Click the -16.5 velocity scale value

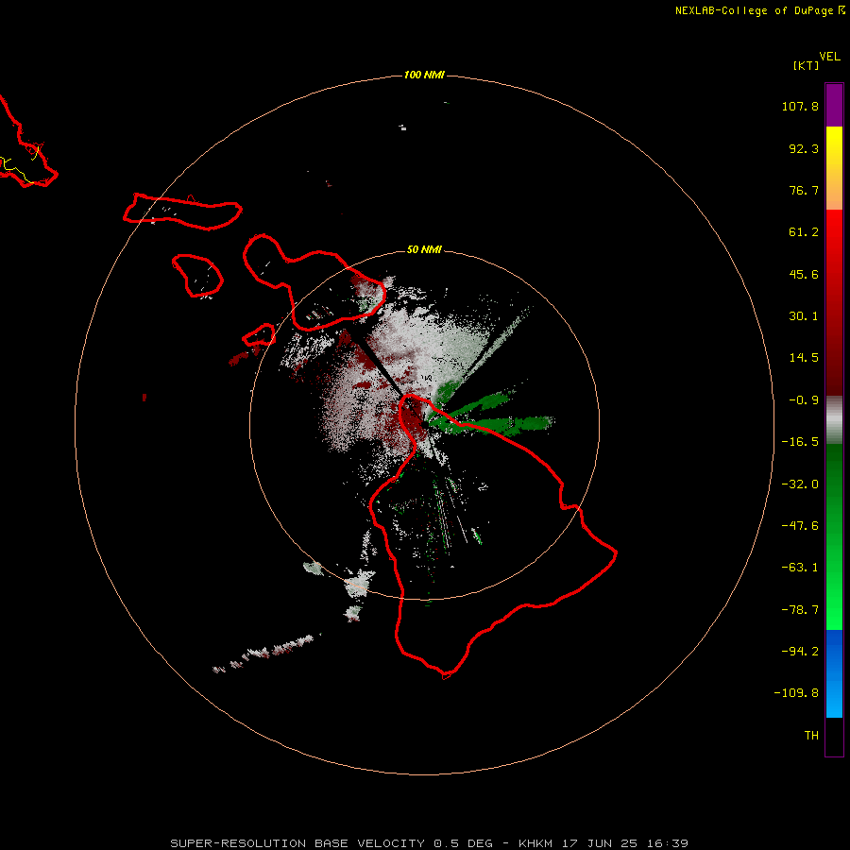click(x=800, y=442)
